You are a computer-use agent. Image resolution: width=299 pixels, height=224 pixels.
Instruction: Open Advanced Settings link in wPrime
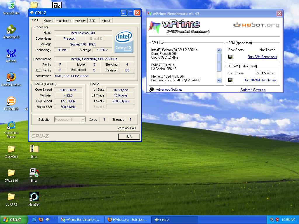pos(169,90)
